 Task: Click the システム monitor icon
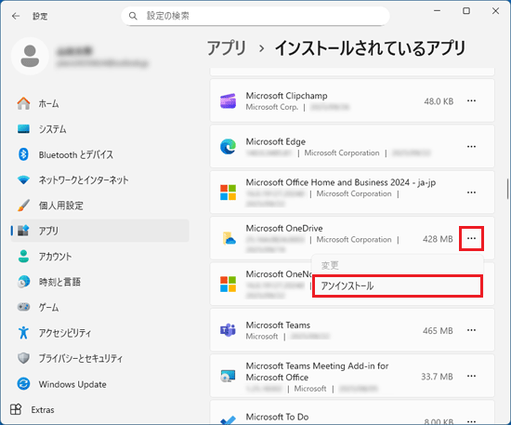pos(23,129)
